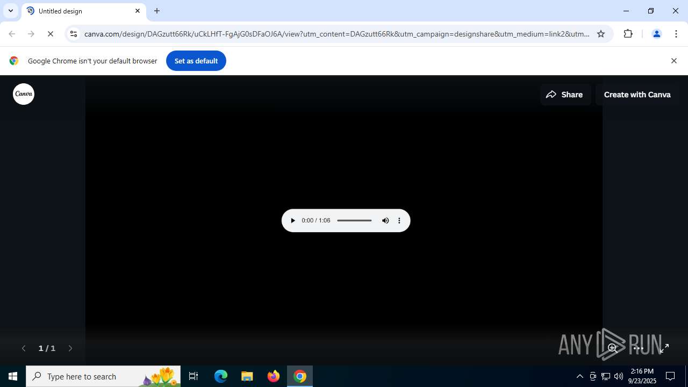Open network status tray icon
The height and width of the screenshot is (387, 688).
point(606,376)
